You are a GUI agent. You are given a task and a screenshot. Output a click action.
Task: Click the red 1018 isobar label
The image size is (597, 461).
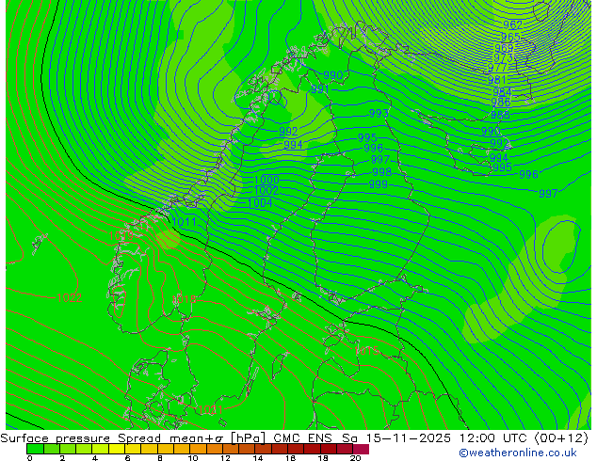click(184, 299)
